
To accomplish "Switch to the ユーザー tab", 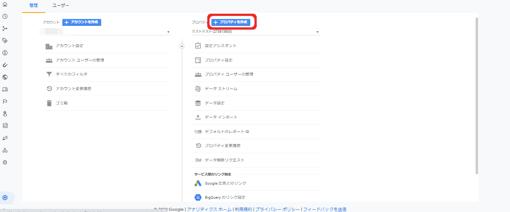I will click(x=61, y=6).
